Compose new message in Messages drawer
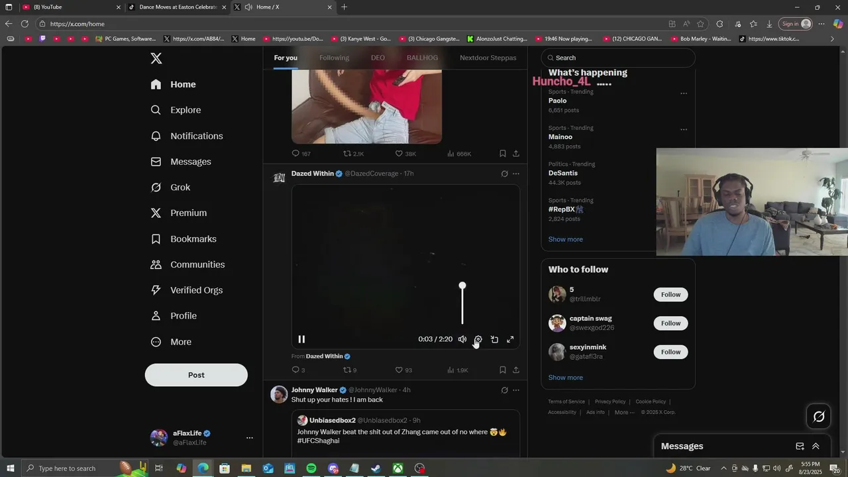The width and height of the screenshot is (848, 477). [x=800, y=447]
